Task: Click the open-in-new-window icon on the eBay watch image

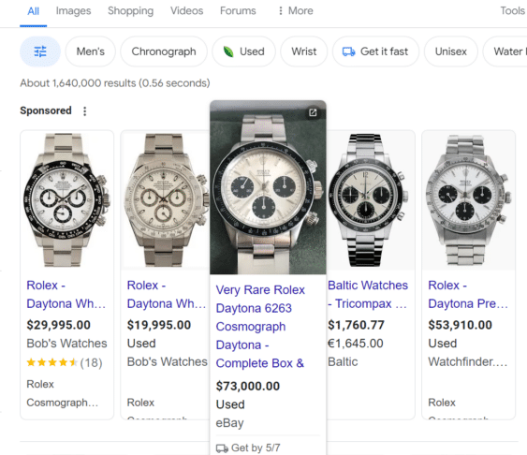Action: [313, 112]
